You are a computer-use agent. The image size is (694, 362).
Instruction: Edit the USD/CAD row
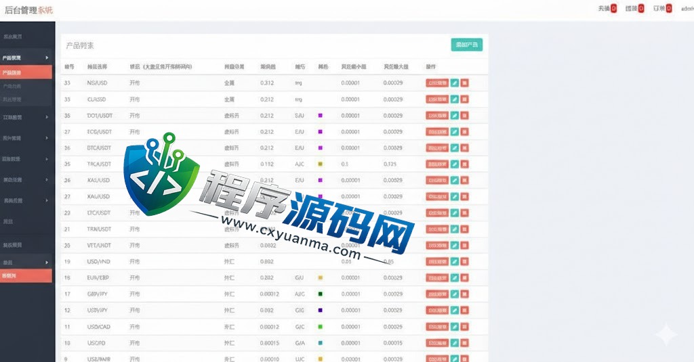(x=455, y=327)
